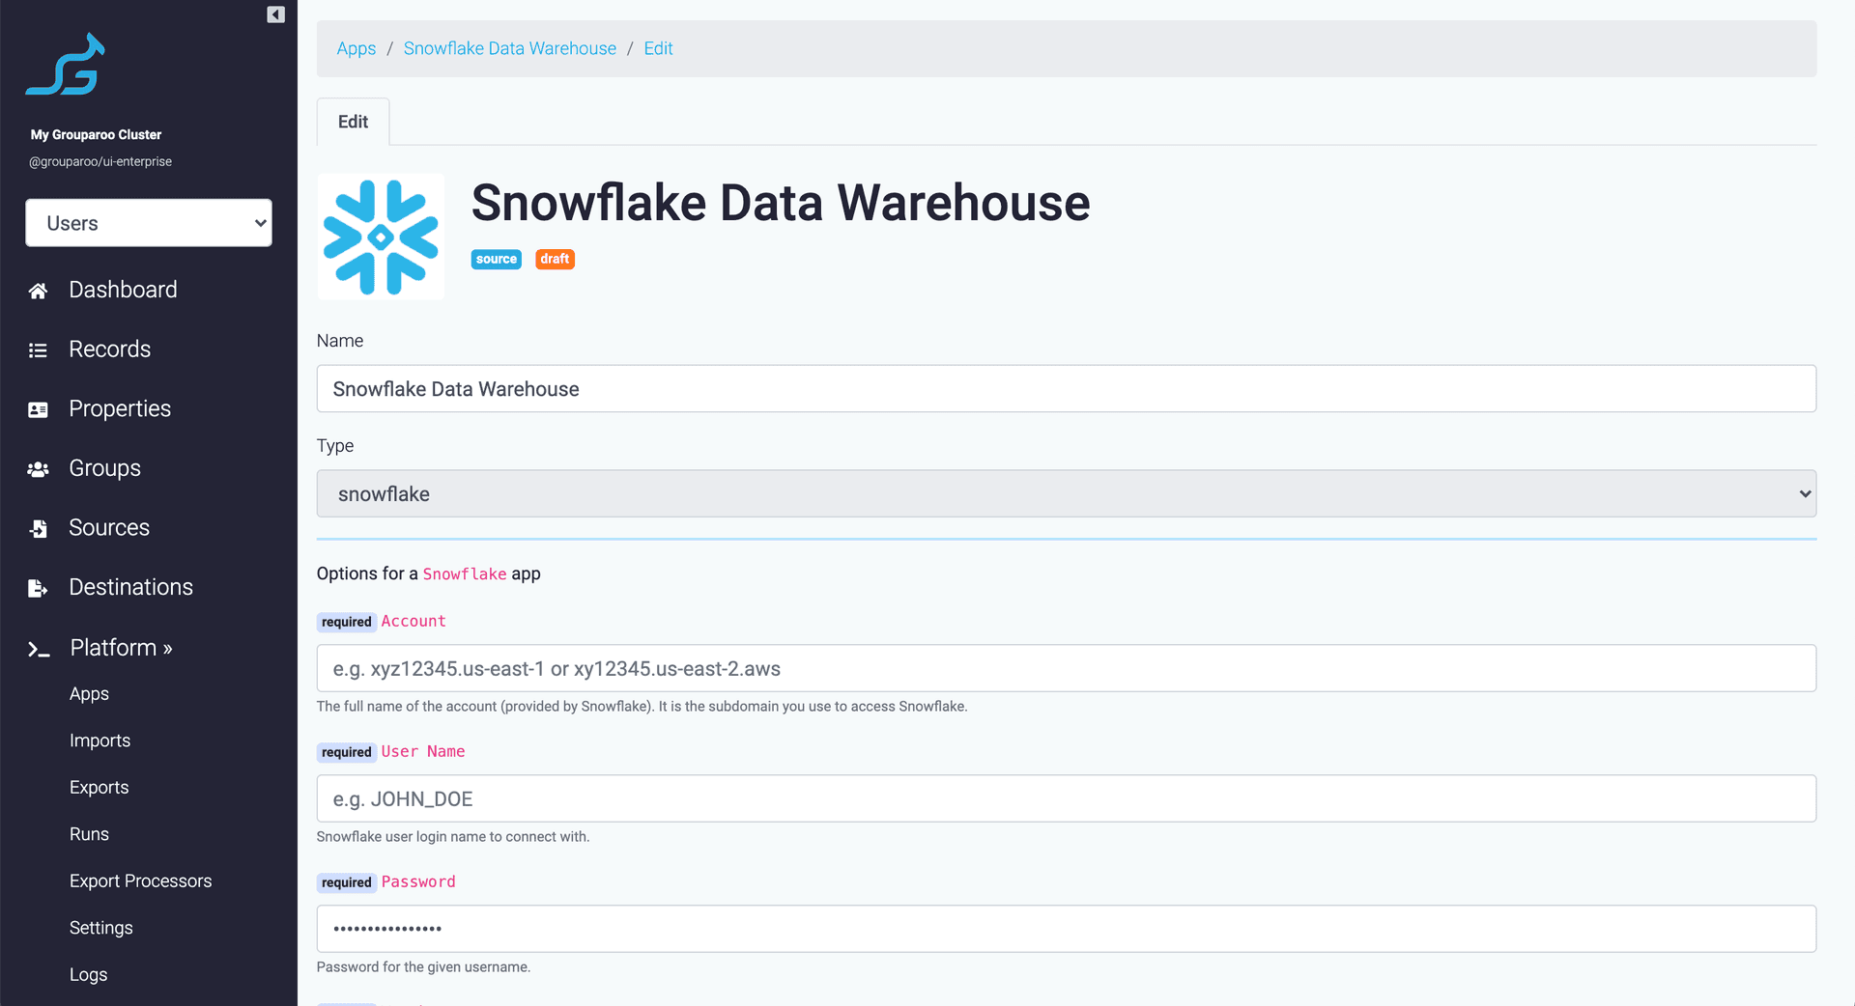The height and width of the screenshot is (1006, 1855).
Task: Click the @grouparoo/ui-enterprise text
Action: point(100,162)
